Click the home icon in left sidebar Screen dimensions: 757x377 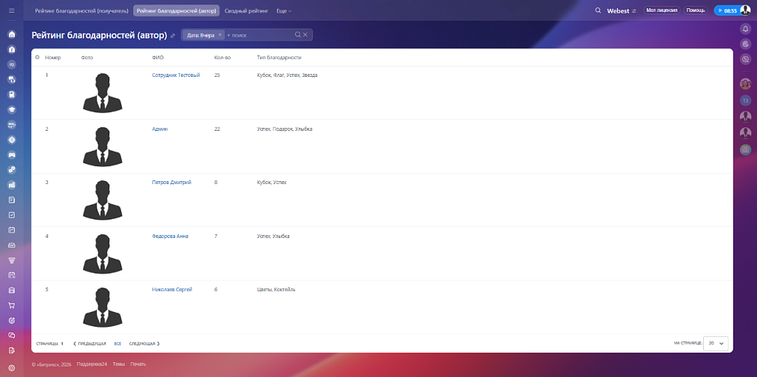tap(11, 35)
